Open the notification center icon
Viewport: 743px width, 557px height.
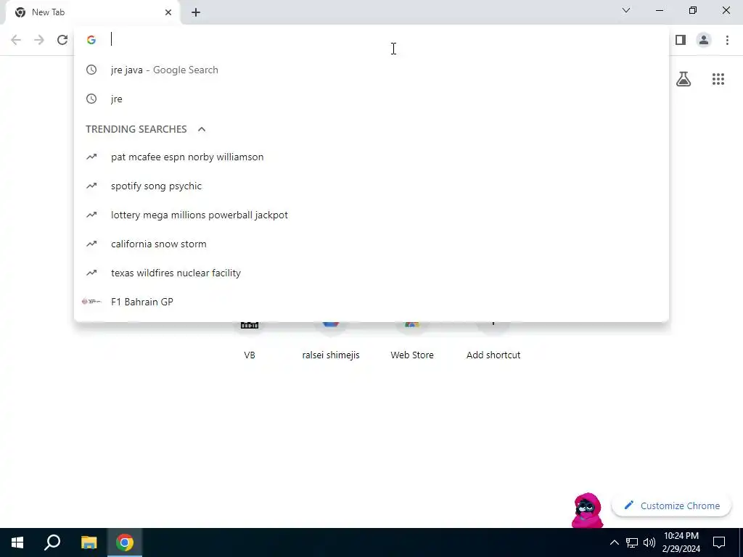tap(719, 542)
